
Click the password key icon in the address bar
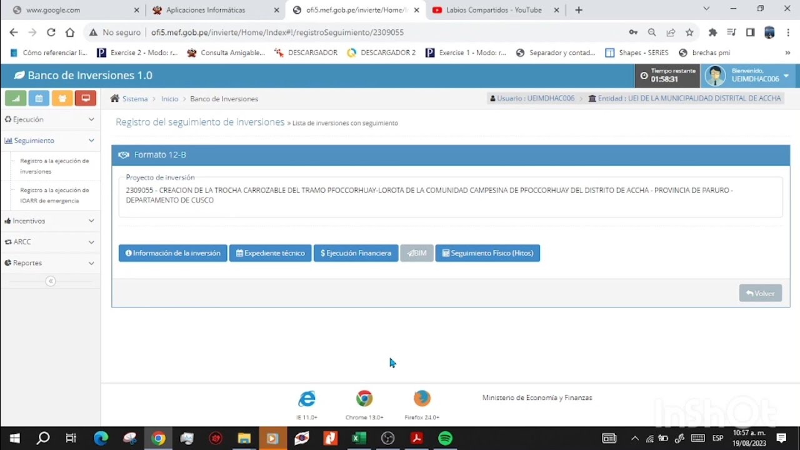[x=633, y=32]
